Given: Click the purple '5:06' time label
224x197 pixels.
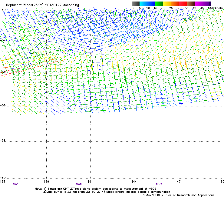Looking at the screenshot, I should [x=159, y=184].
